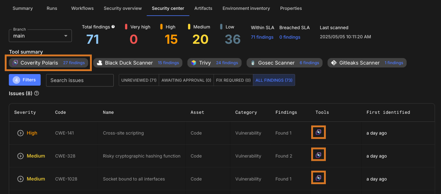Go to the Workflows tab
441x194 pixels.
(82, 8)
